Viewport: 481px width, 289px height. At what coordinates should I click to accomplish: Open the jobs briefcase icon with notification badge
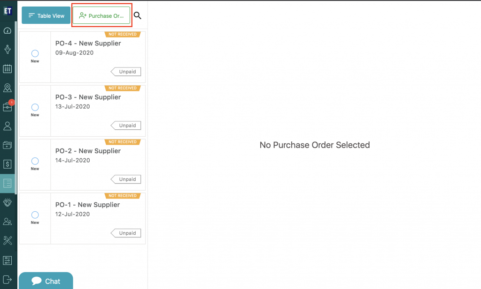8,107
